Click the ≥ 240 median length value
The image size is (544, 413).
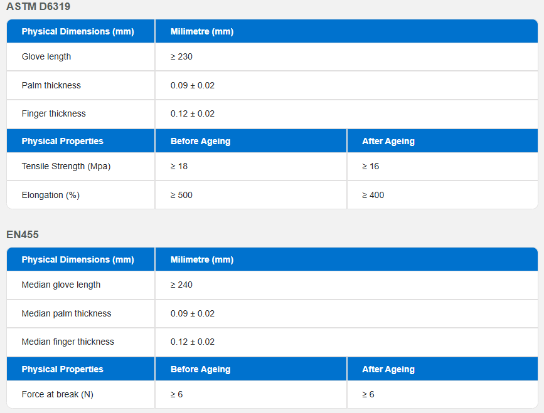tap(181, 285)
